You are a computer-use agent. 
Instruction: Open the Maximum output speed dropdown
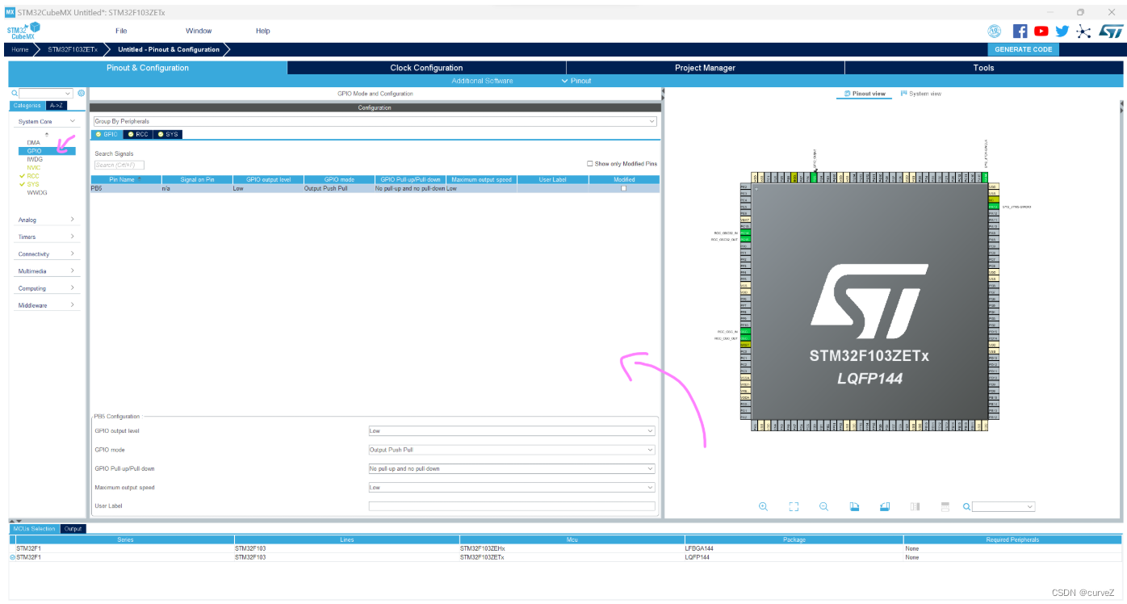pos(512,488)
